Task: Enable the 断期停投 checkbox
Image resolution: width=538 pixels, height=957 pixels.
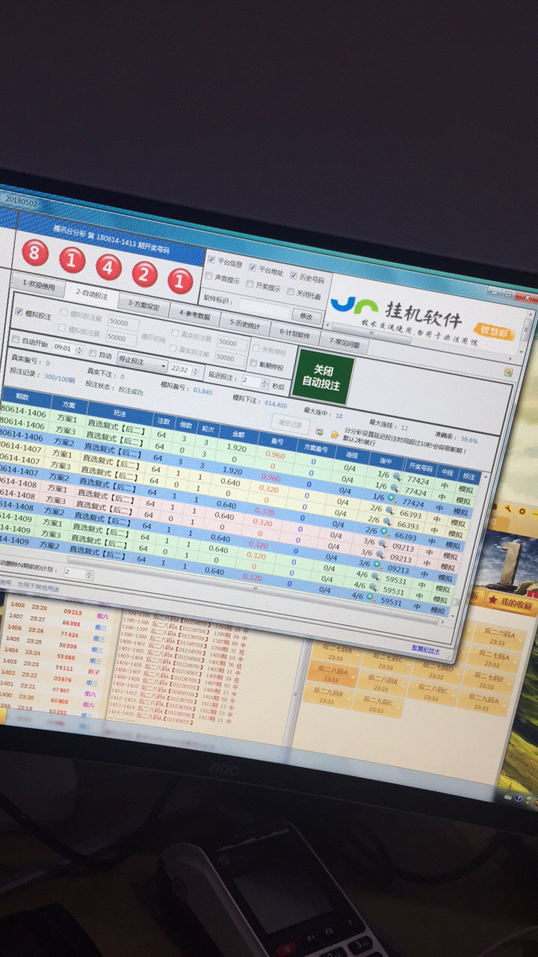Action: pyautogui.click(x=253, y=364)
